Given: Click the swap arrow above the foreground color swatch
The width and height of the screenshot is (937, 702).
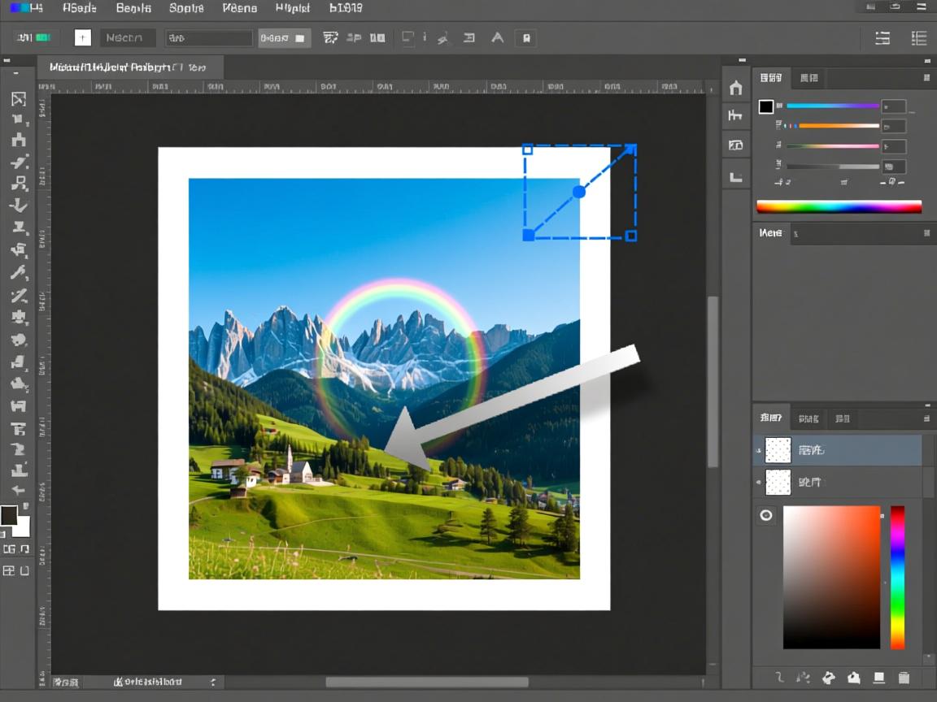Looking at the screenshot, I should (24, 505).
